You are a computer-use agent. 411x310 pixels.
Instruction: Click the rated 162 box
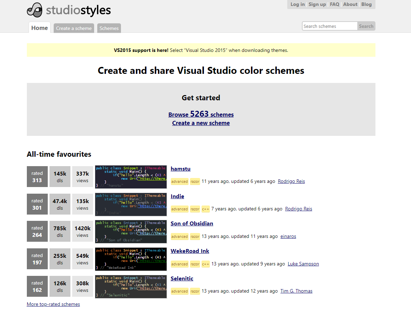(x=37, y=286)
